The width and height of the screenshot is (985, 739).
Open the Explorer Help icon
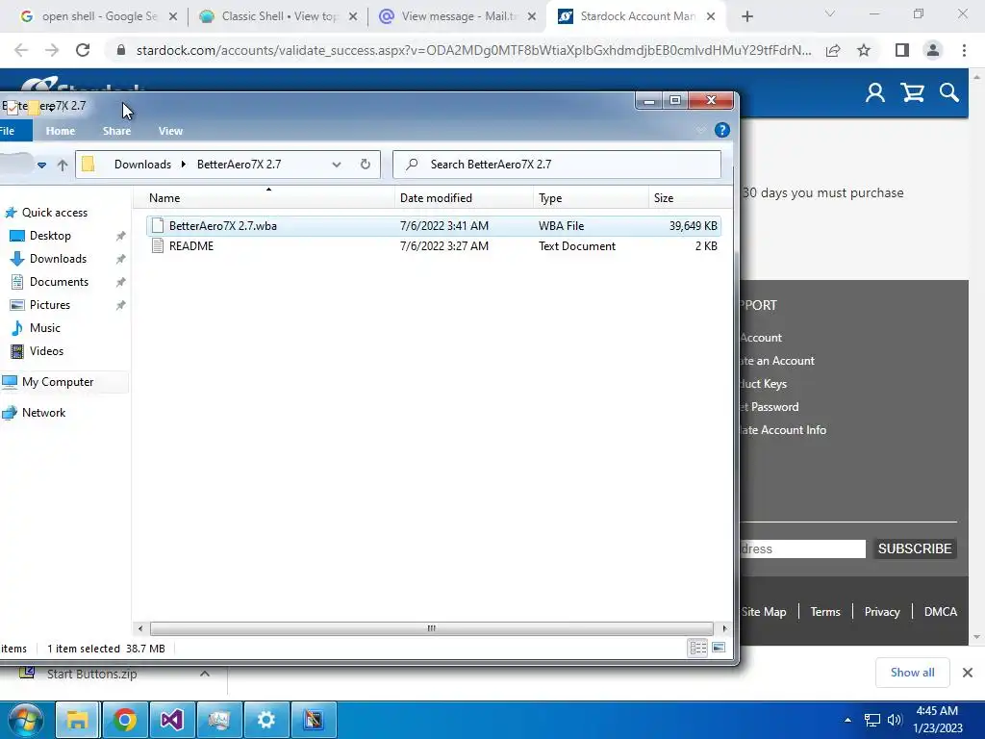pos(721,130)
